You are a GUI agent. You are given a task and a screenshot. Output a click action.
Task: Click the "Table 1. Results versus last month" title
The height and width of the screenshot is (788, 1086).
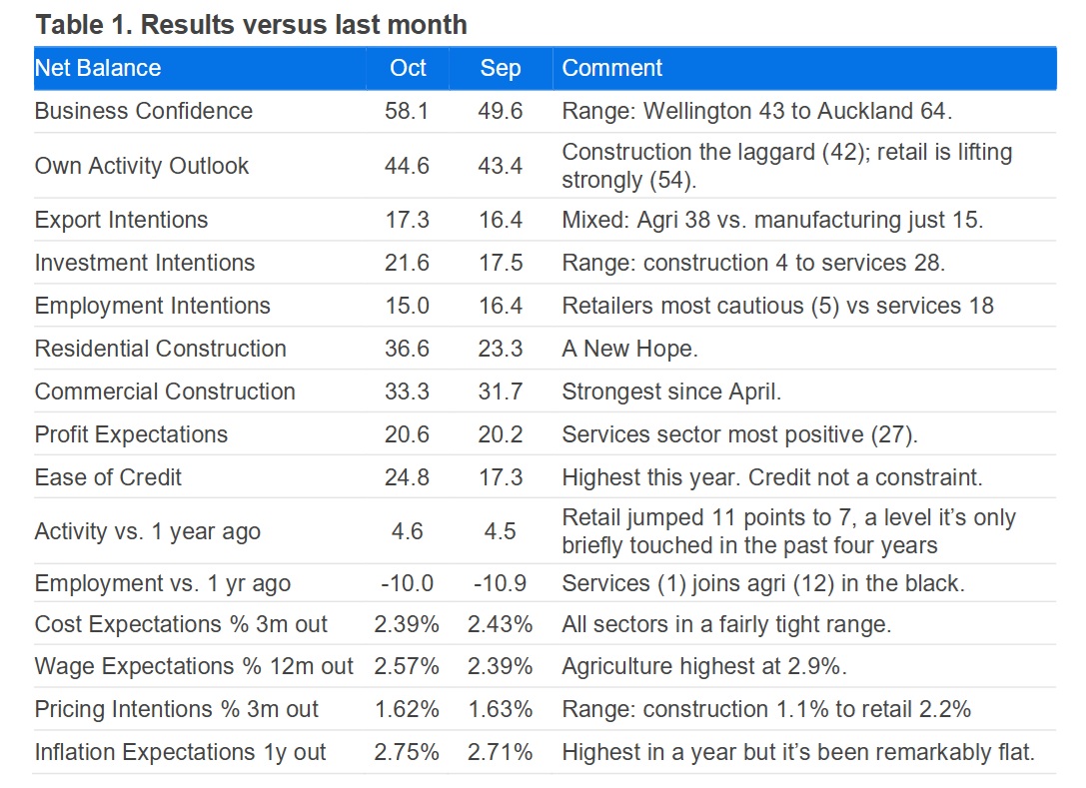[251, 25]
